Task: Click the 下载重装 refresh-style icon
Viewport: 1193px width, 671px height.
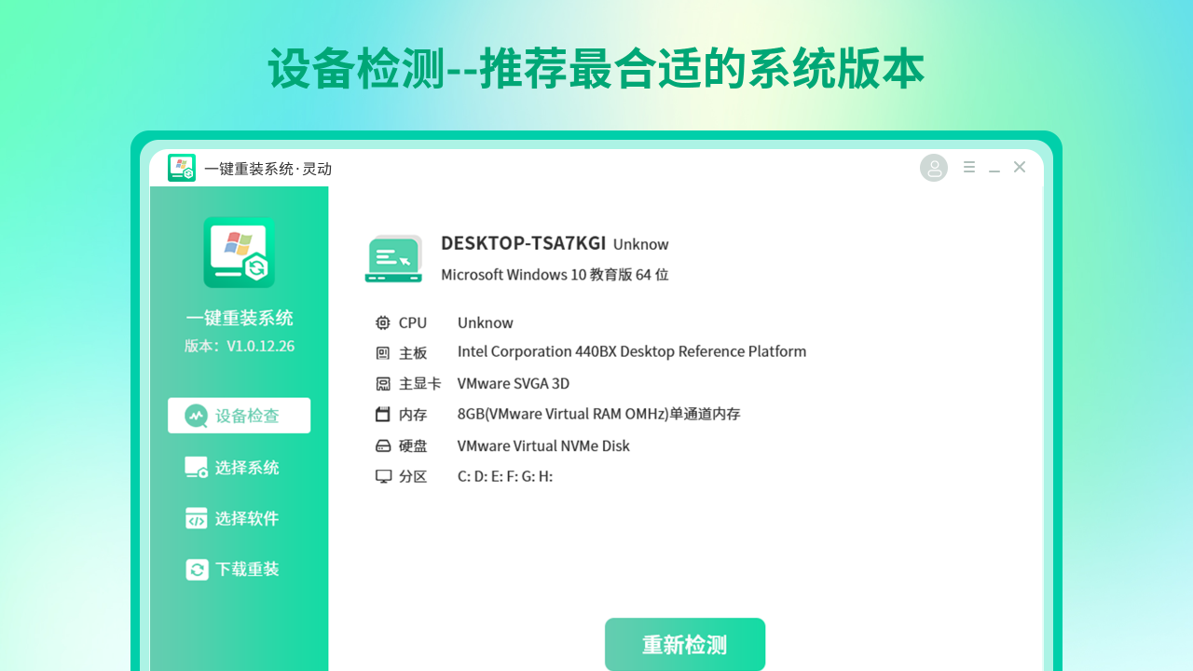Action: [198, 569]
